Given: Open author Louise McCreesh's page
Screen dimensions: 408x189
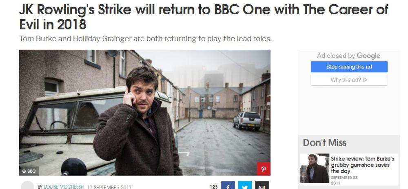Looking at the screenshot, I should [64, 187].
